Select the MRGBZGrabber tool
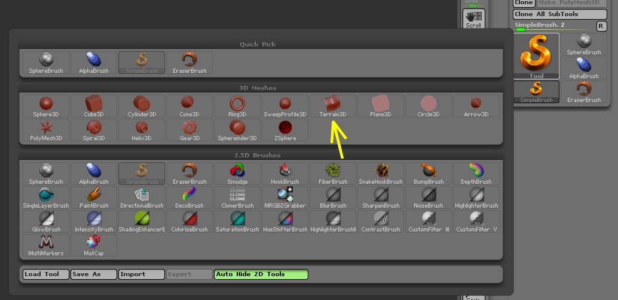Viewport: 618px width, 300px height. coord(285,198)
